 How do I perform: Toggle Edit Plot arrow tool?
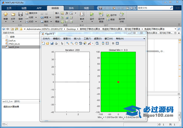62,44
